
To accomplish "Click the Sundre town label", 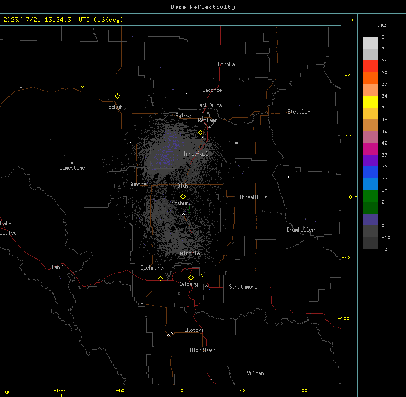I will click(x=138, y=184).
